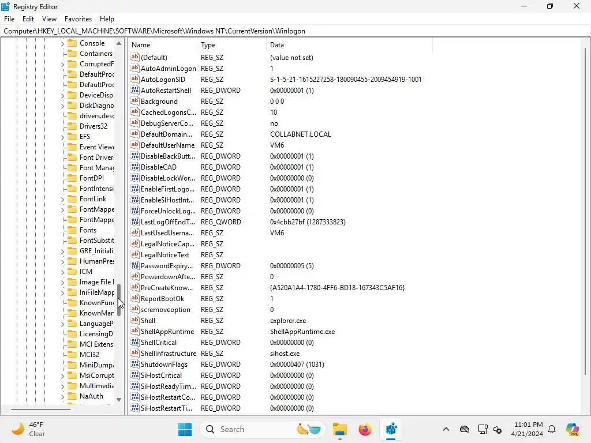Screen dimensions: 591x443
Task: Select the Drivers32 folder icon
Action: [72, 126]
